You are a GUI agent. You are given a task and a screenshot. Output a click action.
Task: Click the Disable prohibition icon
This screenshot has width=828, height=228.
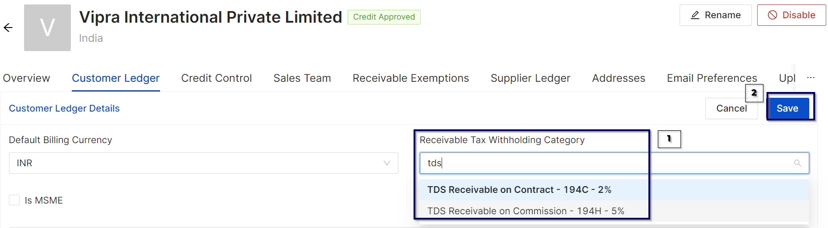coord(772,15)
